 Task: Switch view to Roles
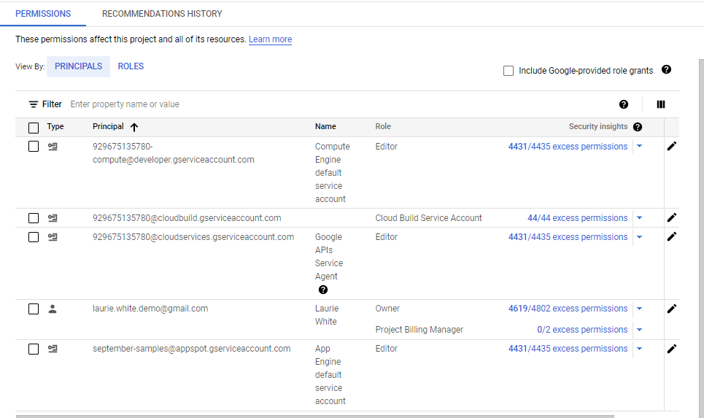click(x=131, y=66)
